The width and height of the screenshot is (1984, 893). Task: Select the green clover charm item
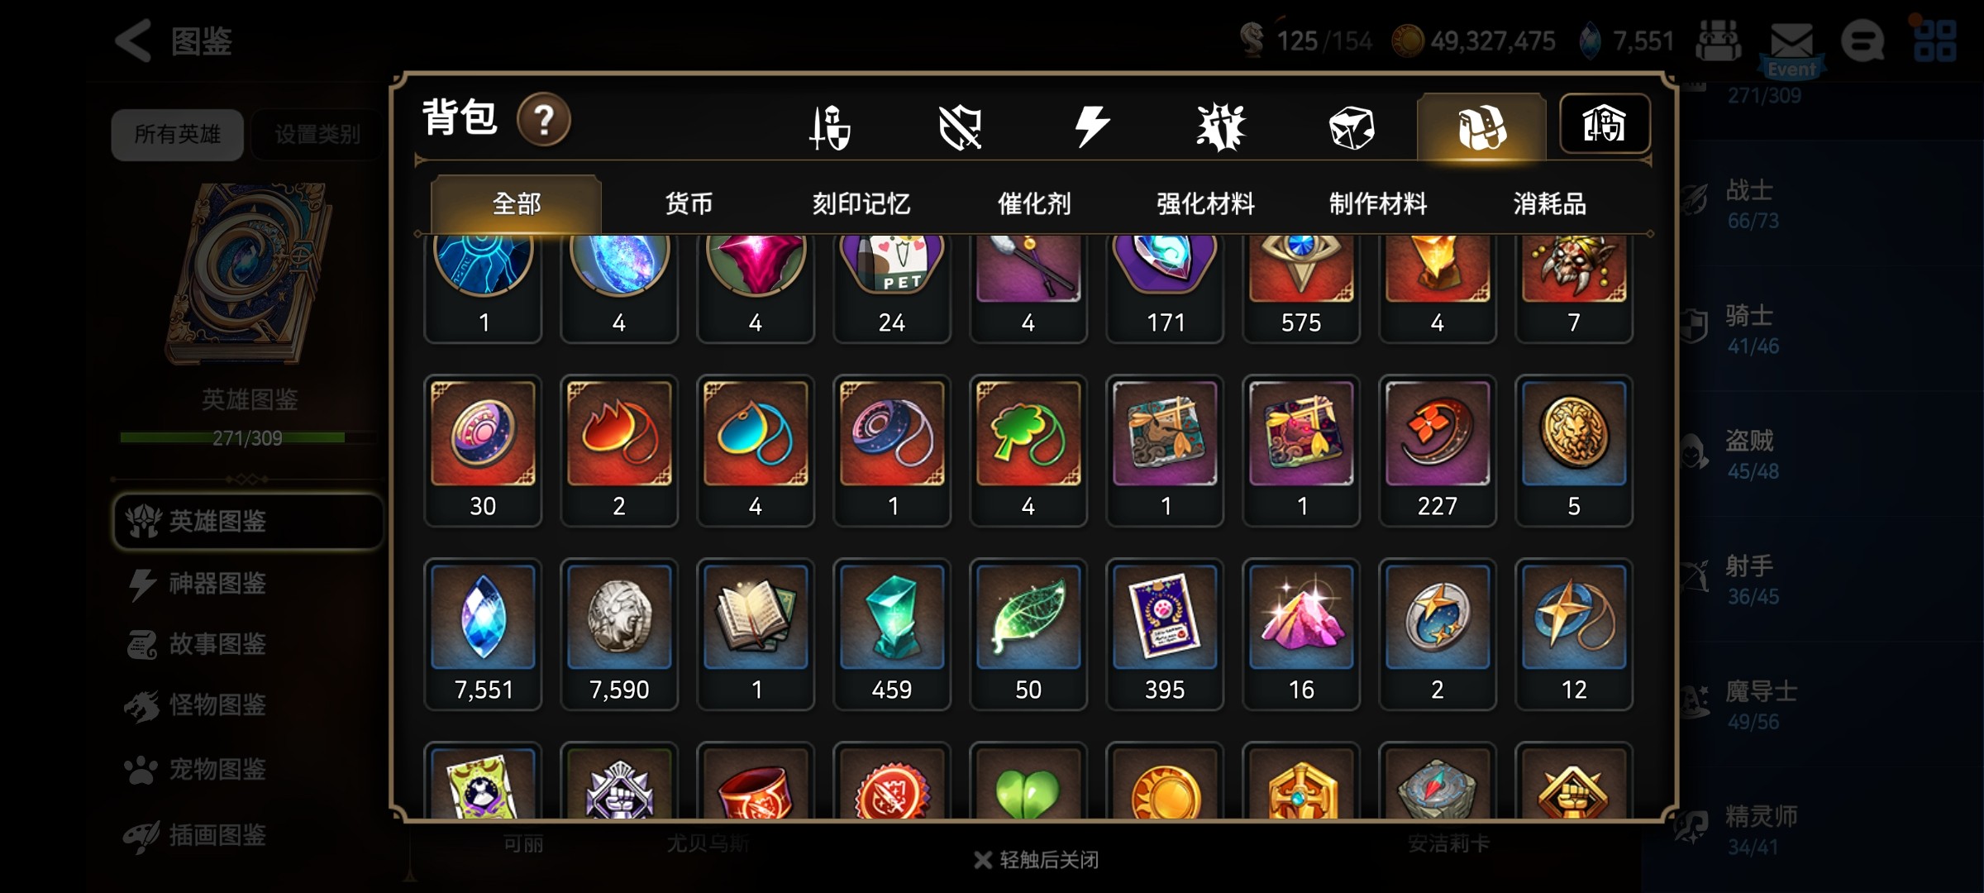(x=1028, y=451)
